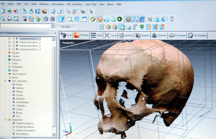
Task: Collapse the Ref. Geometry tree node
Action: click(x=5, y=81)
